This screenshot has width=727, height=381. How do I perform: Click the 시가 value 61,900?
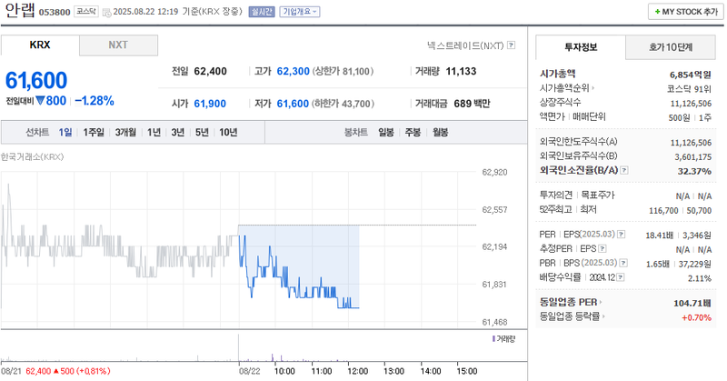click(210, 104)
